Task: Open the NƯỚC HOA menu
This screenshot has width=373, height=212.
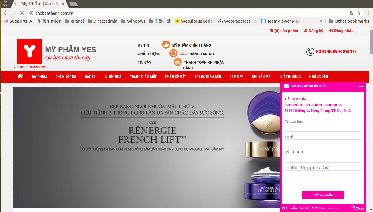Action: [113, 77]
